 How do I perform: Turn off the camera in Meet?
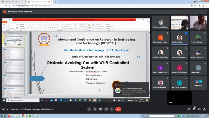[95, 109]
